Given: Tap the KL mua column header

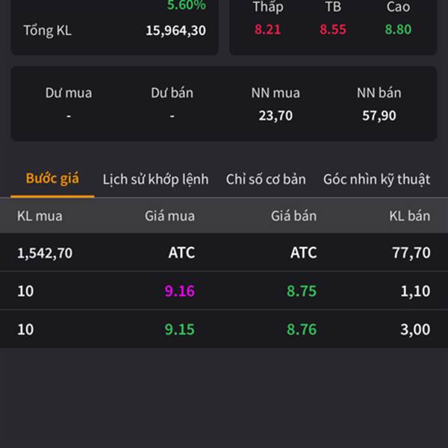Looking at the screenshot, I should 40,216.
